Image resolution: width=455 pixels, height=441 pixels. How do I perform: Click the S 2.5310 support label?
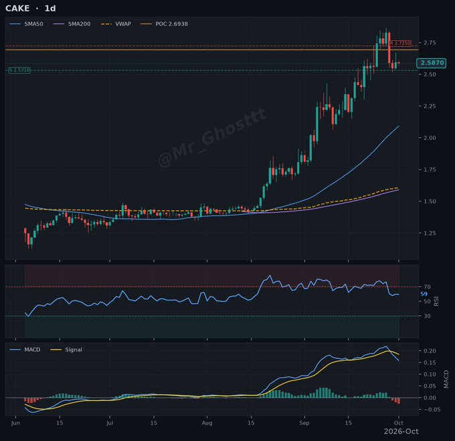(x=19, y=70)
